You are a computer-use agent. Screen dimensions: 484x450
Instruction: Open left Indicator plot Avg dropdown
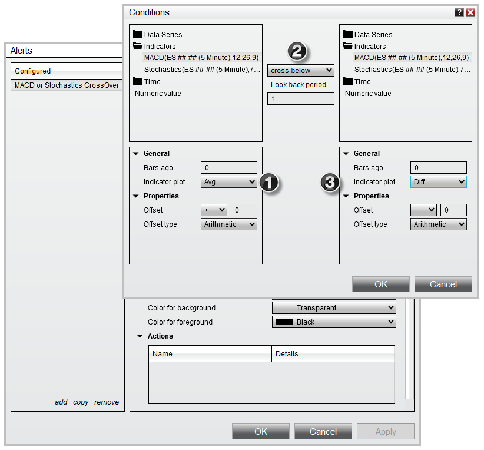point(228,182)
